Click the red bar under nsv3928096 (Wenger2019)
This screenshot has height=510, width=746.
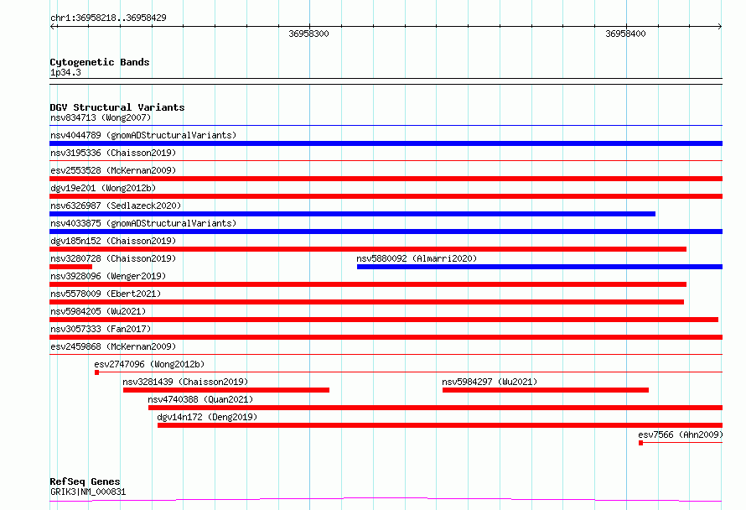[368, 284]
